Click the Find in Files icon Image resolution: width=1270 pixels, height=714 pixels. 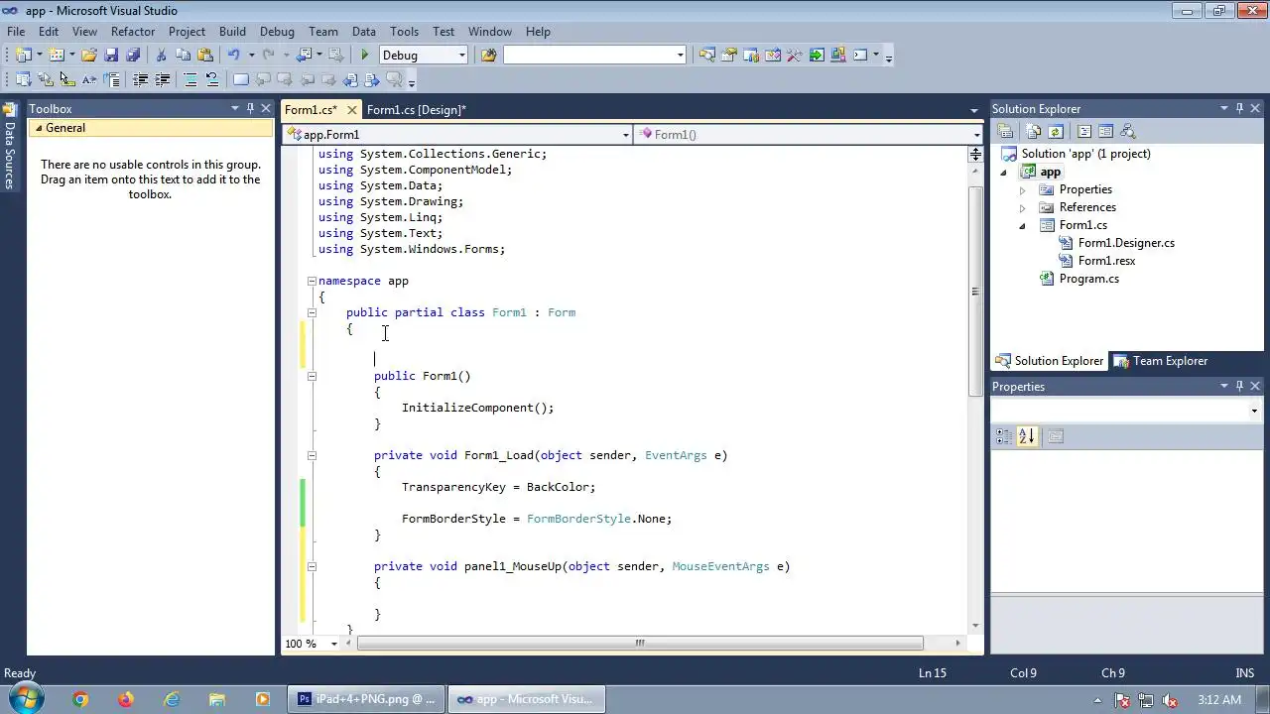pyautogui.click(x=488, y=55)
